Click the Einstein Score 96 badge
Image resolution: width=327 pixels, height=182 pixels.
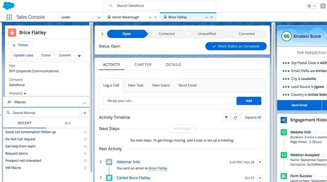286,36
